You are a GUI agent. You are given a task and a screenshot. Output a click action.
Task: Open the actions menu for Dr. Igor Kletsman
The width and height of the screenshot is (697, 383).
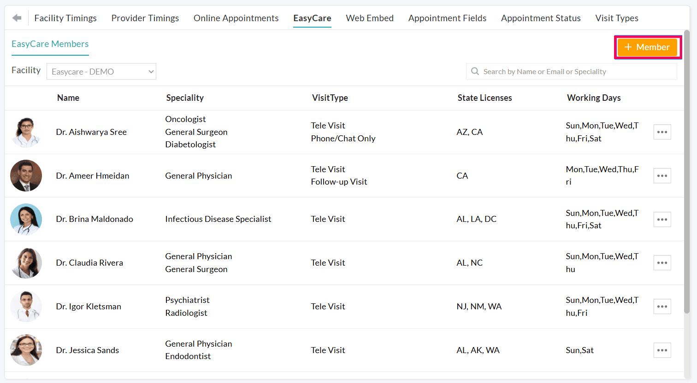pyautogui.click(x=662, y=306)
